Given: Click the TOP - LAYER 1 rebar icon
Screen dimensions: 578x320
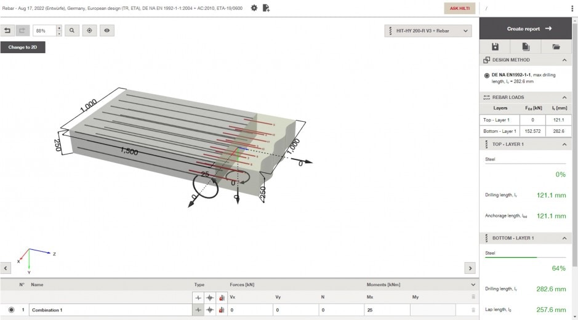Looking at the screenshot, I should (x=486, y=145).
